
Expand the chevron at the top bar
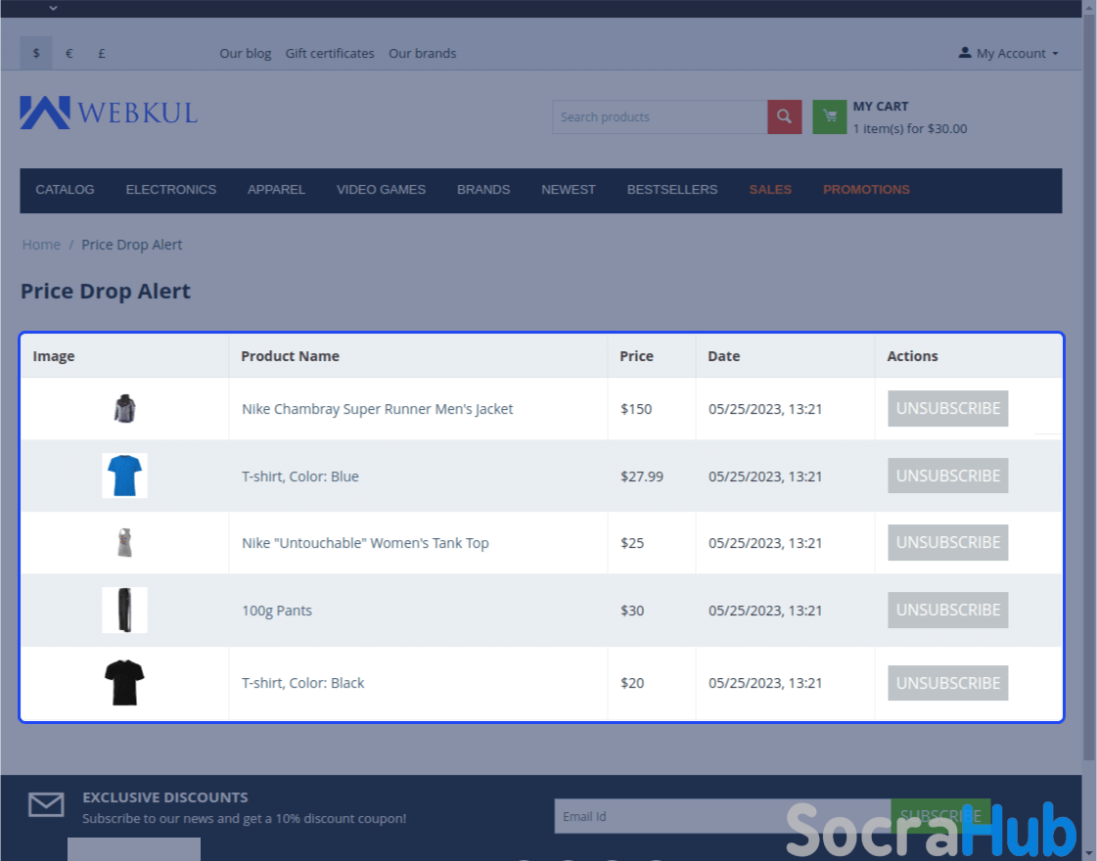[53, 8]
